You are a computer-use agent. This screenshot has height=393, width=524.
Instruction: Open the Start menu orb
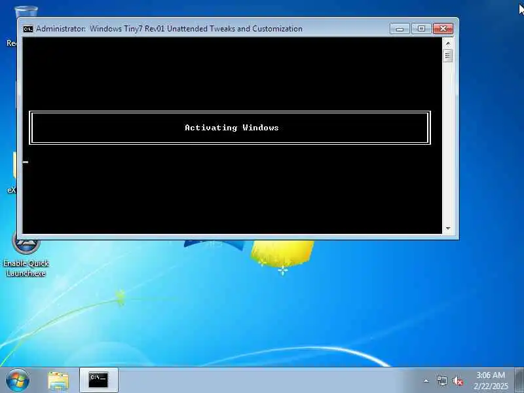18,381
